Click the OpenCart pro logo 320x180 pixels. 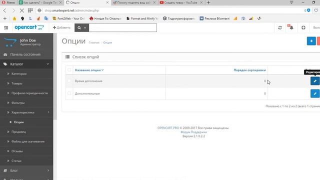[29, 27]
